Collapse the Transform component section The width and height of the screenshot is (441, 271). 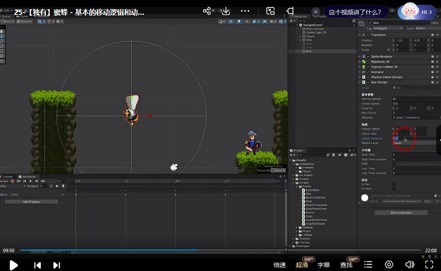click(x=360, y=35)
